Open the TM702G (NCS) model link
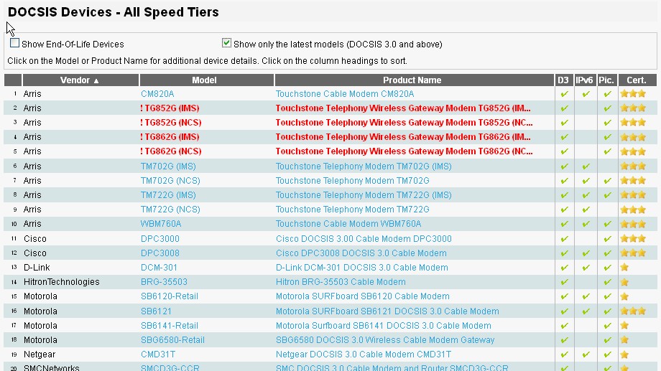Image resolution: width=661 pixels, height=371 pixels. pos(170,181)
